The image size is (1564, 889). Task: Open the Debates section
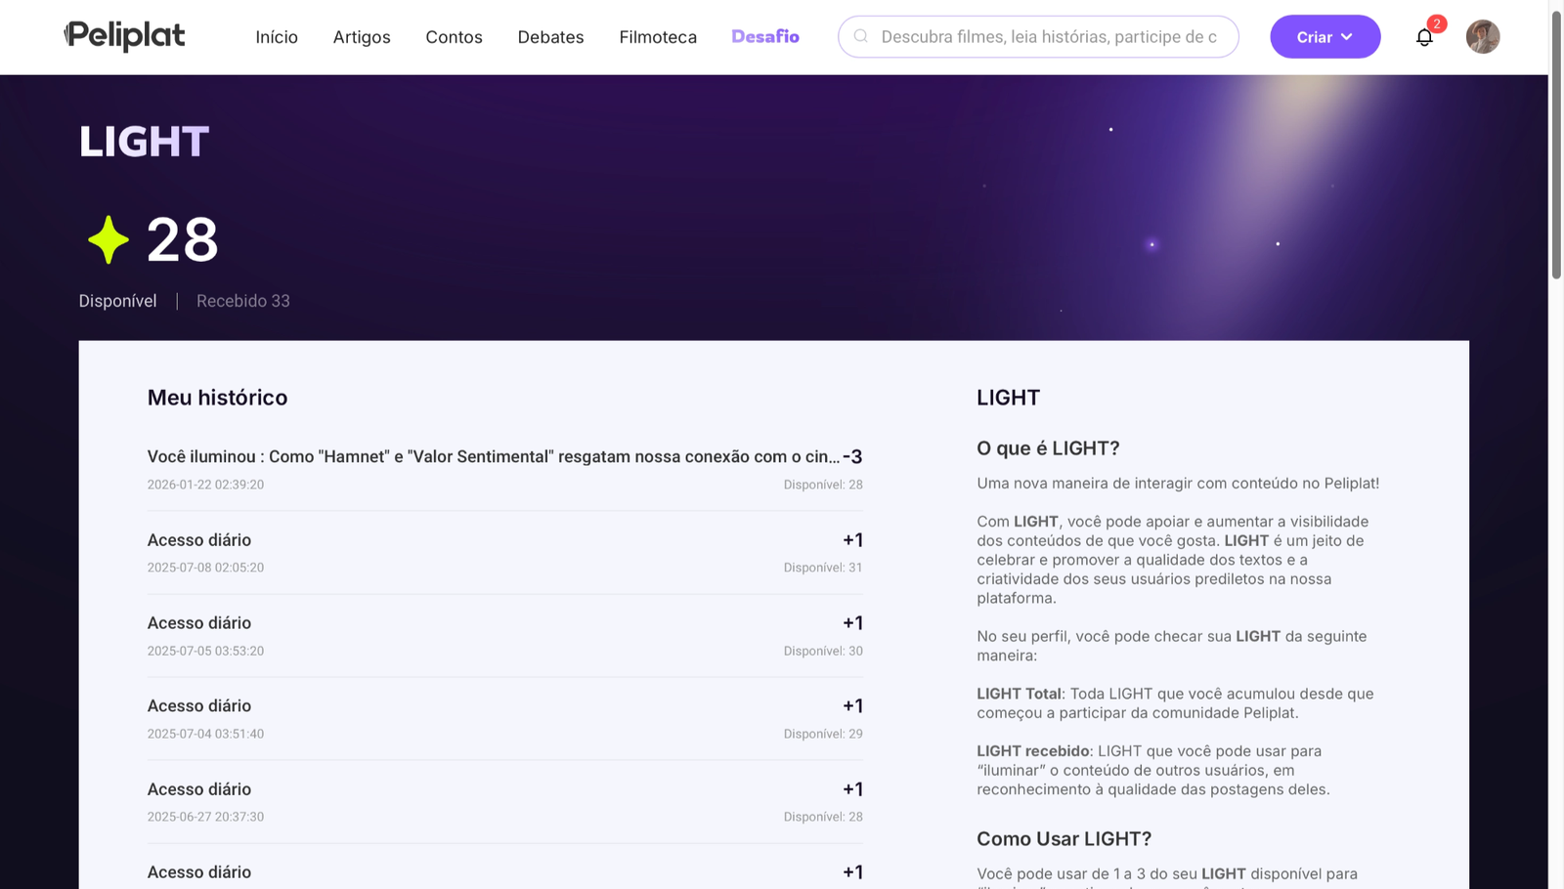550,37
